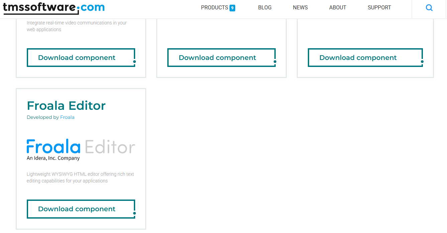Click the real-time video communications description
This screenshot has height=233, width=447.
coord(76,26)
